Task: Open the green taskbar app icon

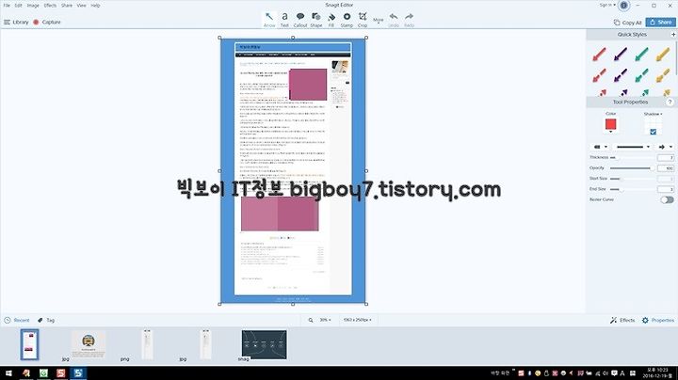Action: 43,372
